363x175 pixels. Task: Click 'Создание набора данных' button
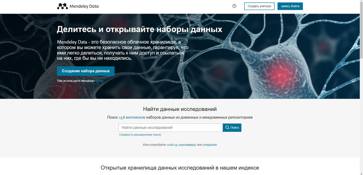pyautogui.click(x=86, y=71)
